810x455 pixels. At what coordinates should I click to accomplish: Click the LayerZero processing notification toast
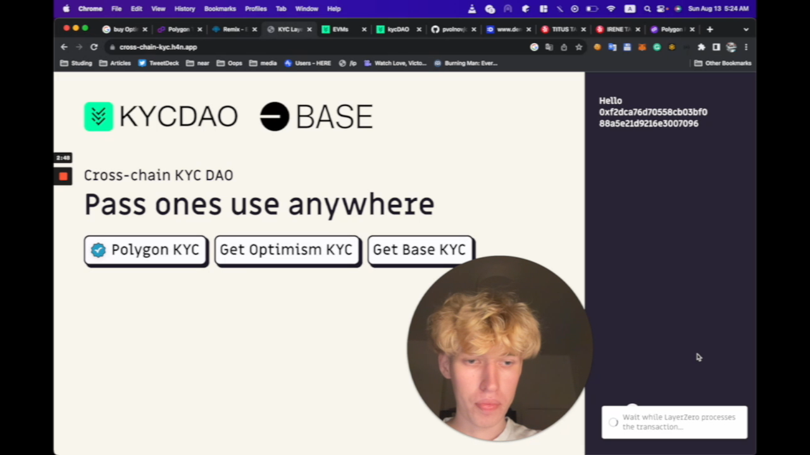tap(675, 422)
